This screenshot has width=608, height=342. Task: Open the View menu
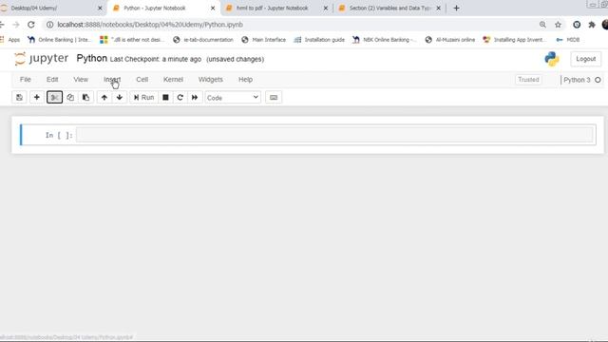tap(81, 80)
